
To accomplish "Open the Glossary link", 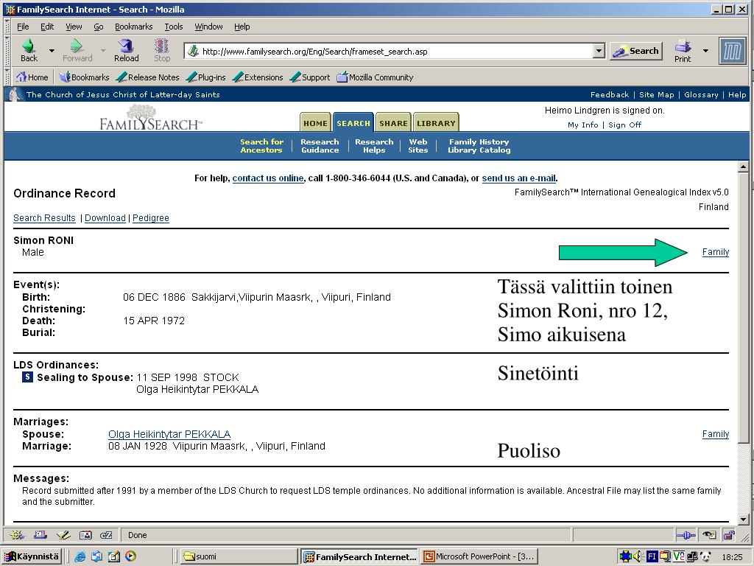I will pyautogui.click(x=701, y=94).
